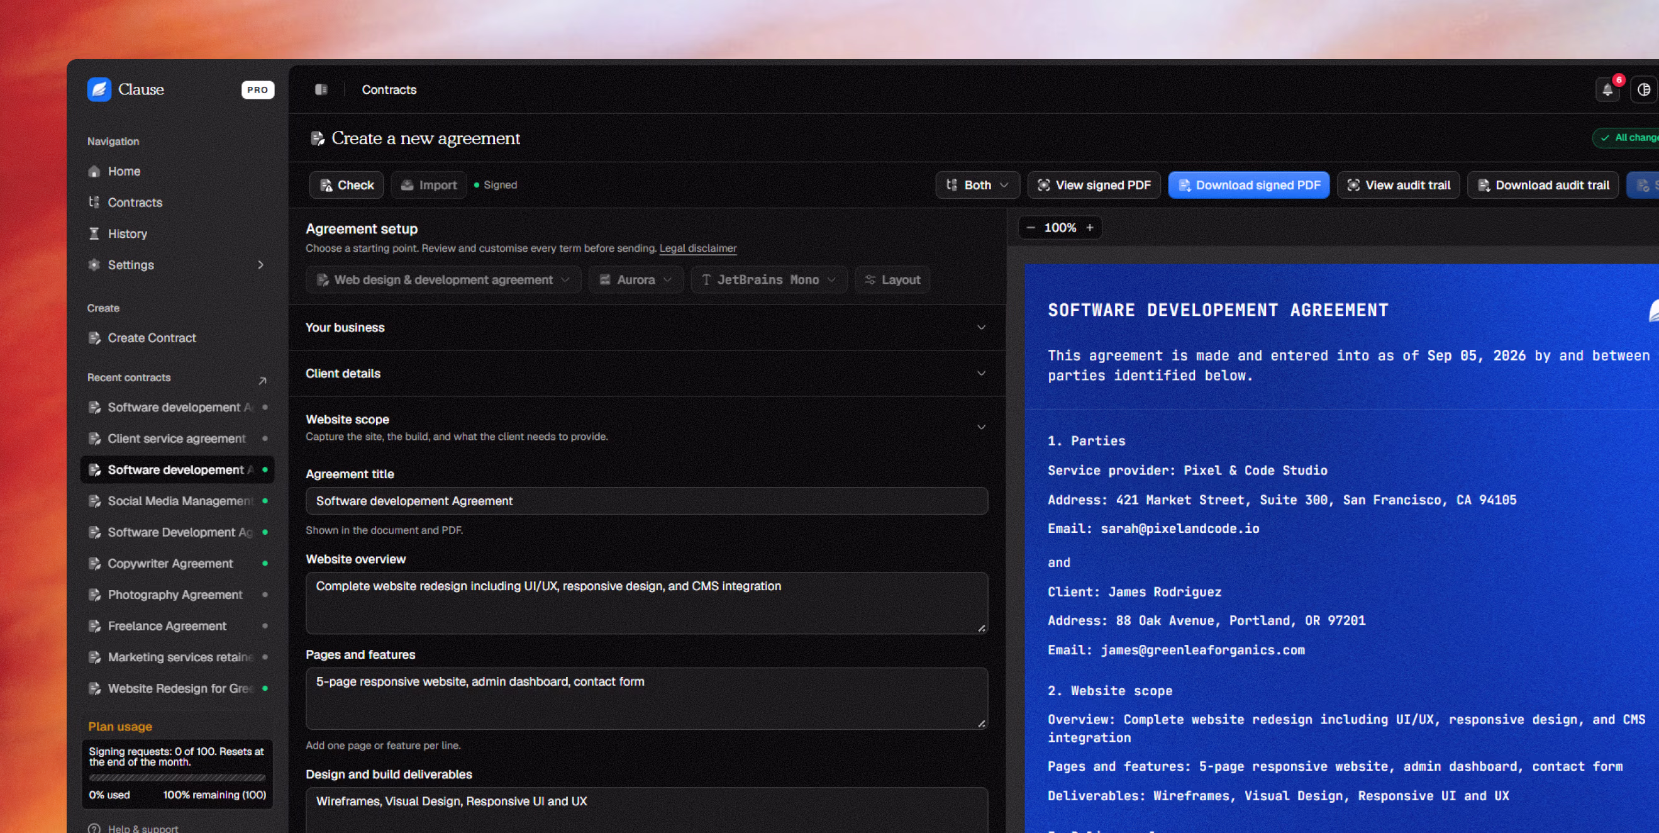Click Download audit trail button

tap(1543, 186)
